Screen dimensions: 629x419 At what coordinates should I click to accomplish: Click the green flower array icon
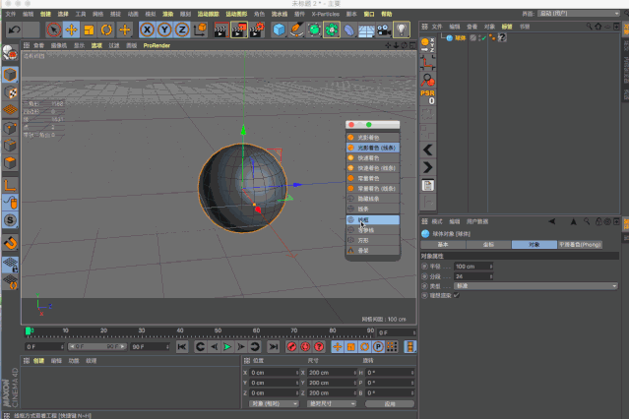coord(332,30)
